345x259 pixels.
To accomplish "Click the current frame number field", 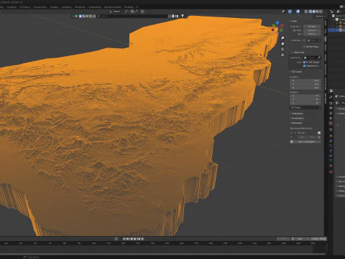I will 283,239.
